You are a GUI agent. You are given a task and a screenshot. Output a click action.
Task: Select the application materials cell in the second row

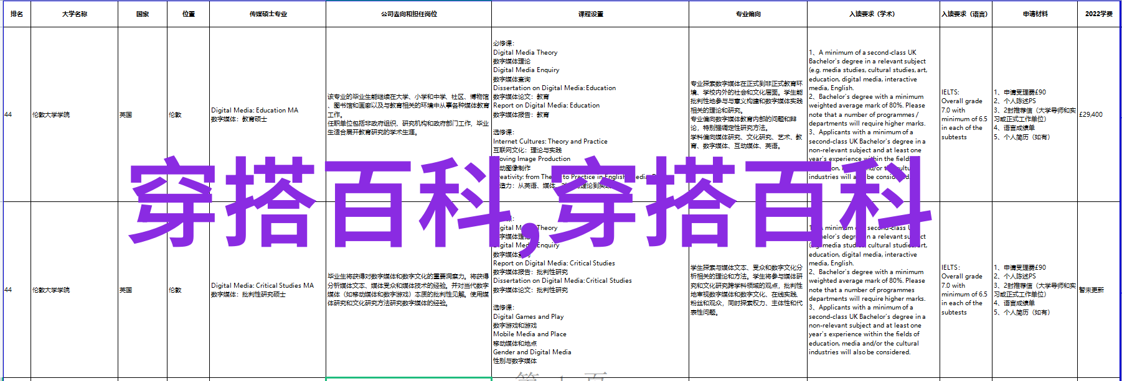pos(1034,290)
